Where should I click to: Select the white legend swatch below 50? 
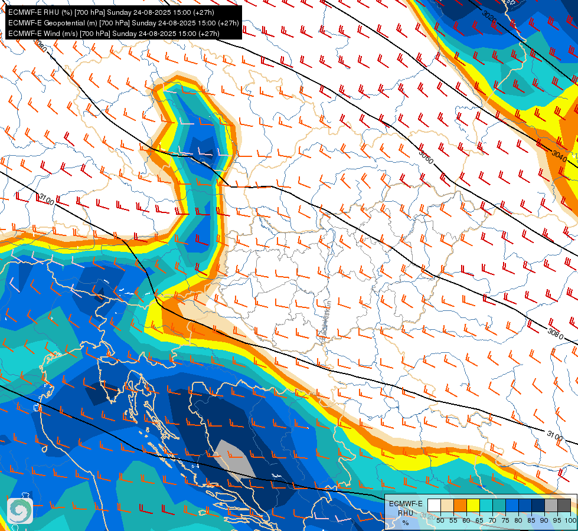pos(434,505)
